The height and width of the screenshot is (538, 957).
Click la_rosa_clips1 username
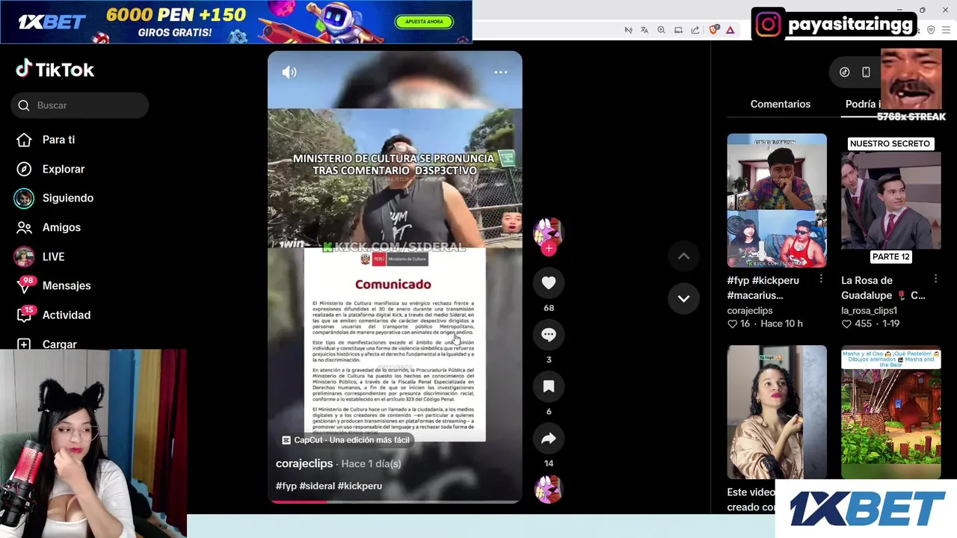(869, 310)
